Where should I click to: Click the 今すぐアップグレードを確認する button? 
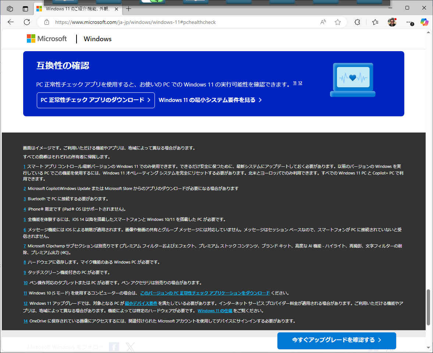[x=336, y=340]
